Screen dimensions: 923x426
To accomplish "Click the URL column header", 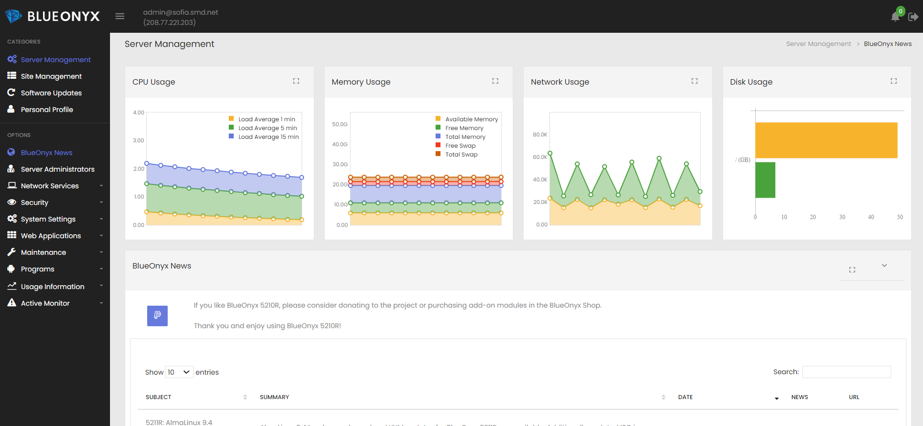I will click(854, 397).
